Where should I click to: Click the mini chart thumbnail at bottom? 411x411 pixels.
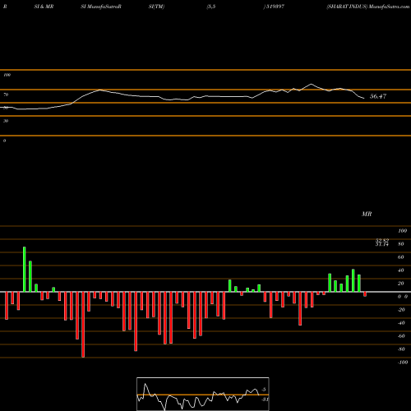(203, 394)
